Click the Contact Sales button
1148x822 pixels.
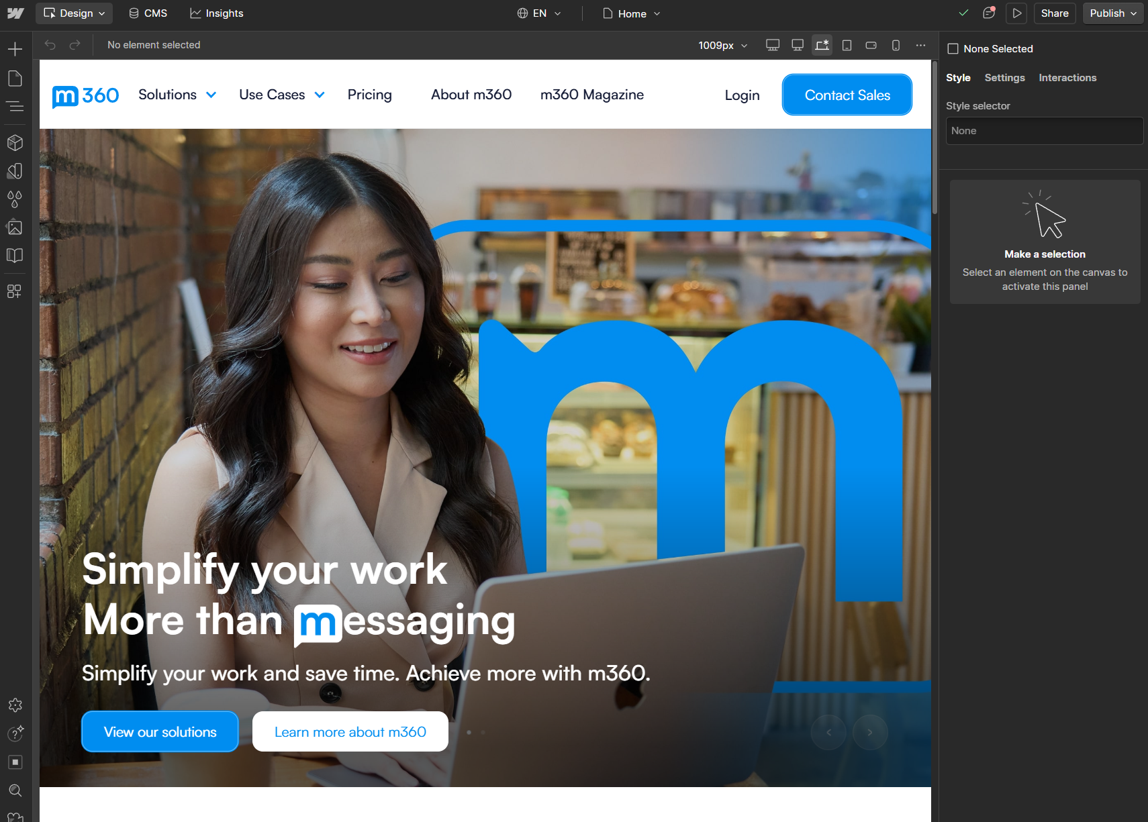(x=847, y=95)
